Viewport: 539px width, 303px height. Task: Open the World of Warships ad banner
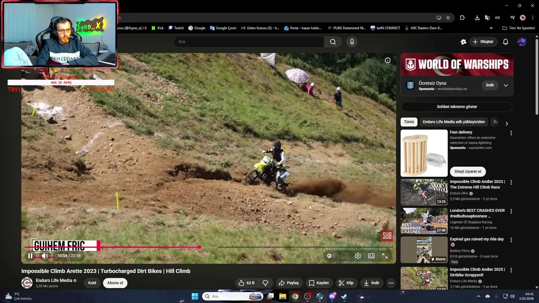(457, 64)
